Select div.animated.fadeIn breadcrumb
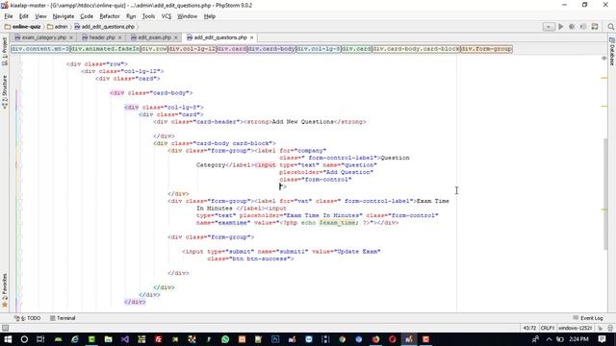The image size is (616, 346). pyautogui.click(x=105, y=49)
